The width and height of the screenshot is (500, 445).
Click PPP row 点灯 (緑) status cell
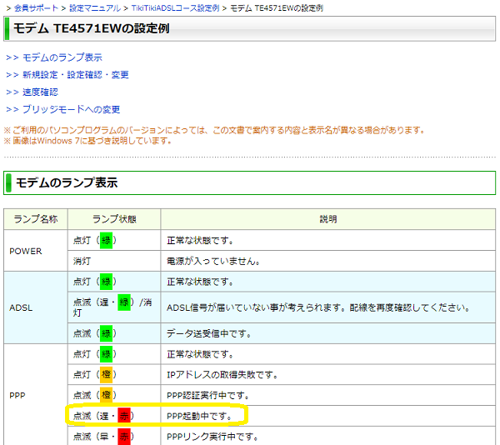pos(114,354)
